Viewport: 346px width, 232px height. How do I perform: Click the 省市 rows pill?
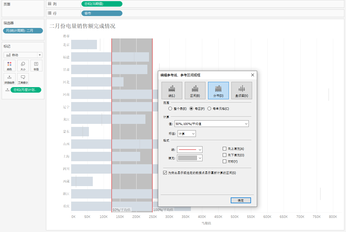102,13
